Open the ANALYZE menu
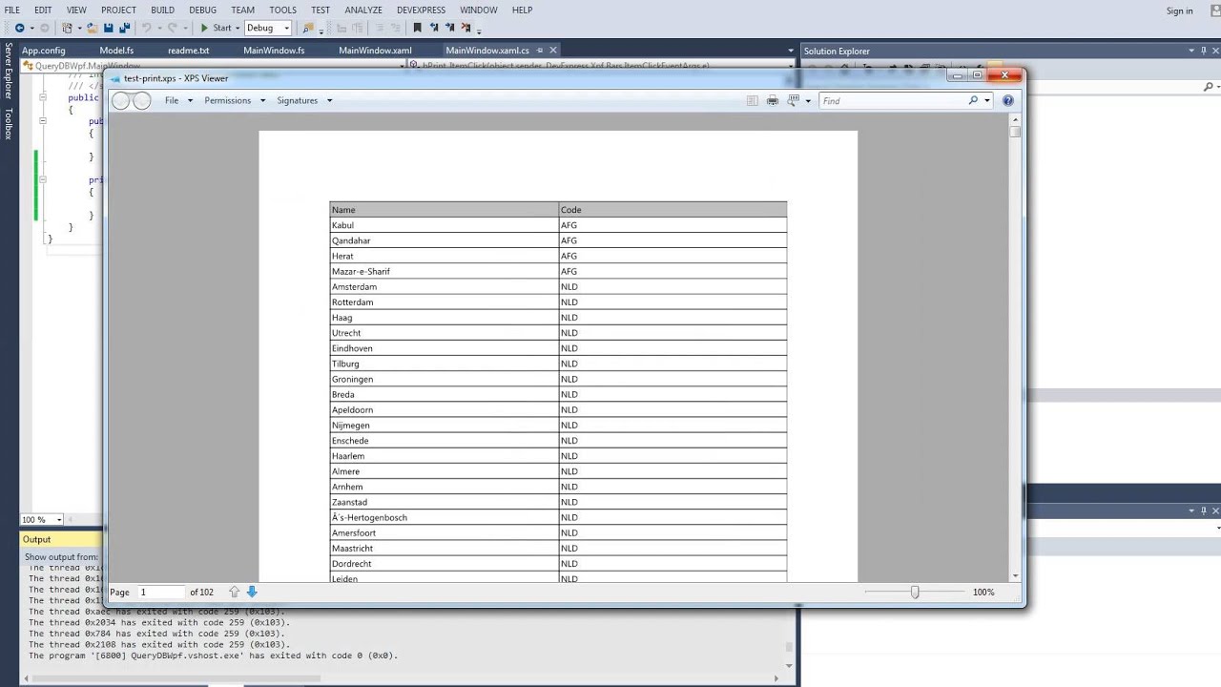The height and width of the screenshot is (687, 1221). pyautogui.click(x=363, y=10)
